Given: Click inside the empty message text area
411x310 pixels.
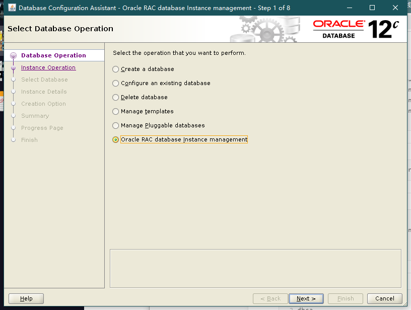Looking at the screenshot, I should [255, 269].
